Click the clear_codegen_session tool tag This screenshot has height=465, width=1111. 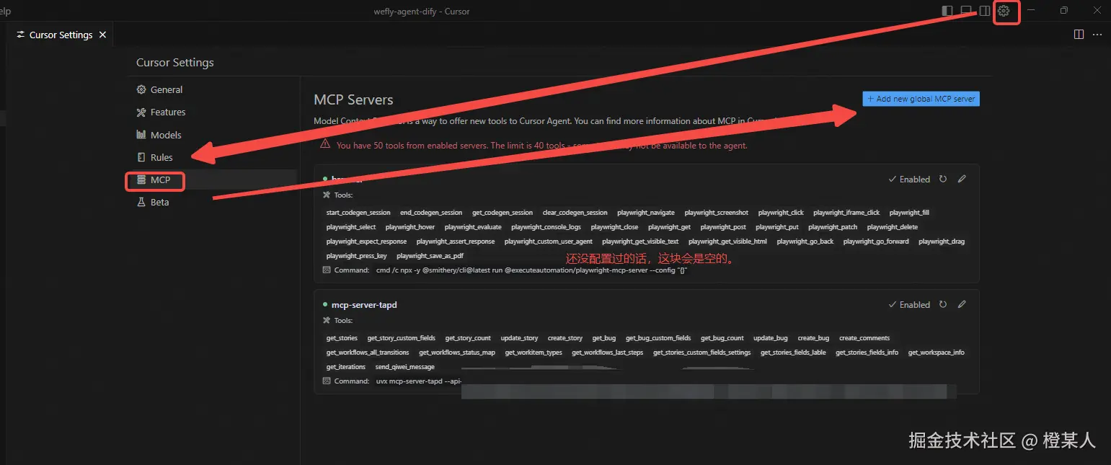click(x=575, y=213)
